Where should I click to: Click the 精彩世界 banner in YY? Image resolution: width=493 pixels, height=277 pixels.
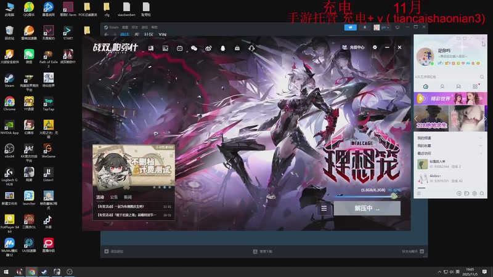pos(450,98)
